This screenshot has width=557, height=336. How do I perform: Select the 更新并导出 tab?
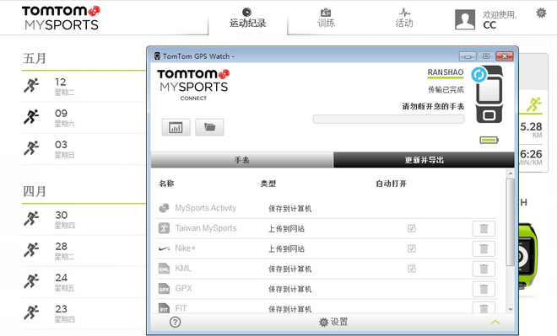[x=424, y=160]
